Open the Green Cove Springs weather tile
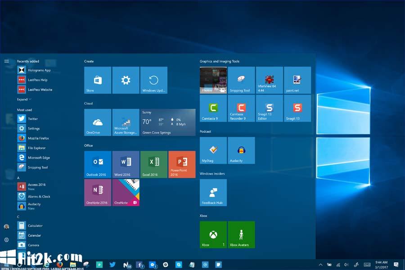The height and width of the screenshot is (270, 405). [x=168, y=122]
